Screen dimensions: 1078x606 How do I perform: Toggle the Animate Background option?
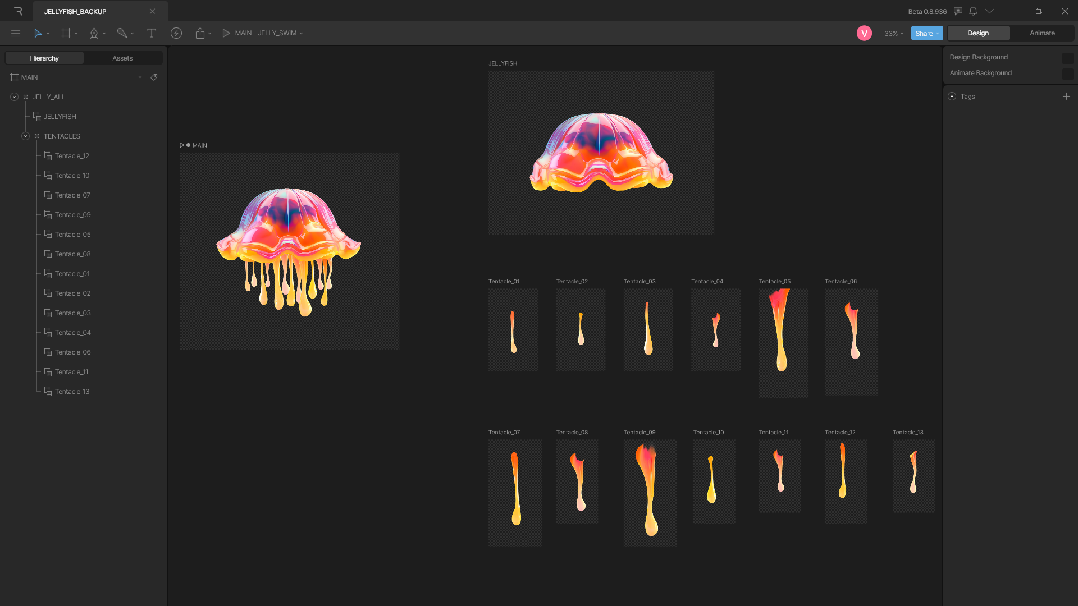click(x=1068, y=73)
